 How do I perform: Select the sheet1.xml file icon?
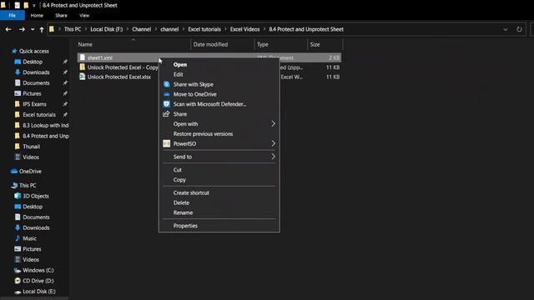[x=83, y=57]
